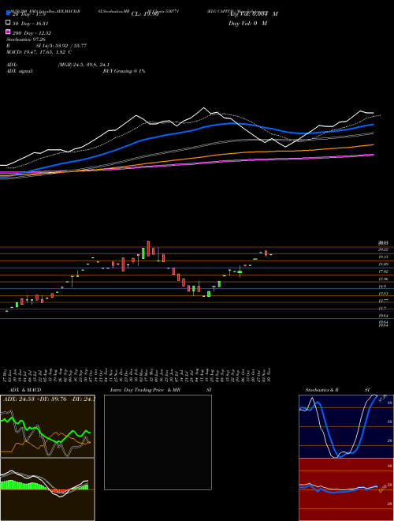Click the 'ADX & MACD' panel title

click(25, 390)
